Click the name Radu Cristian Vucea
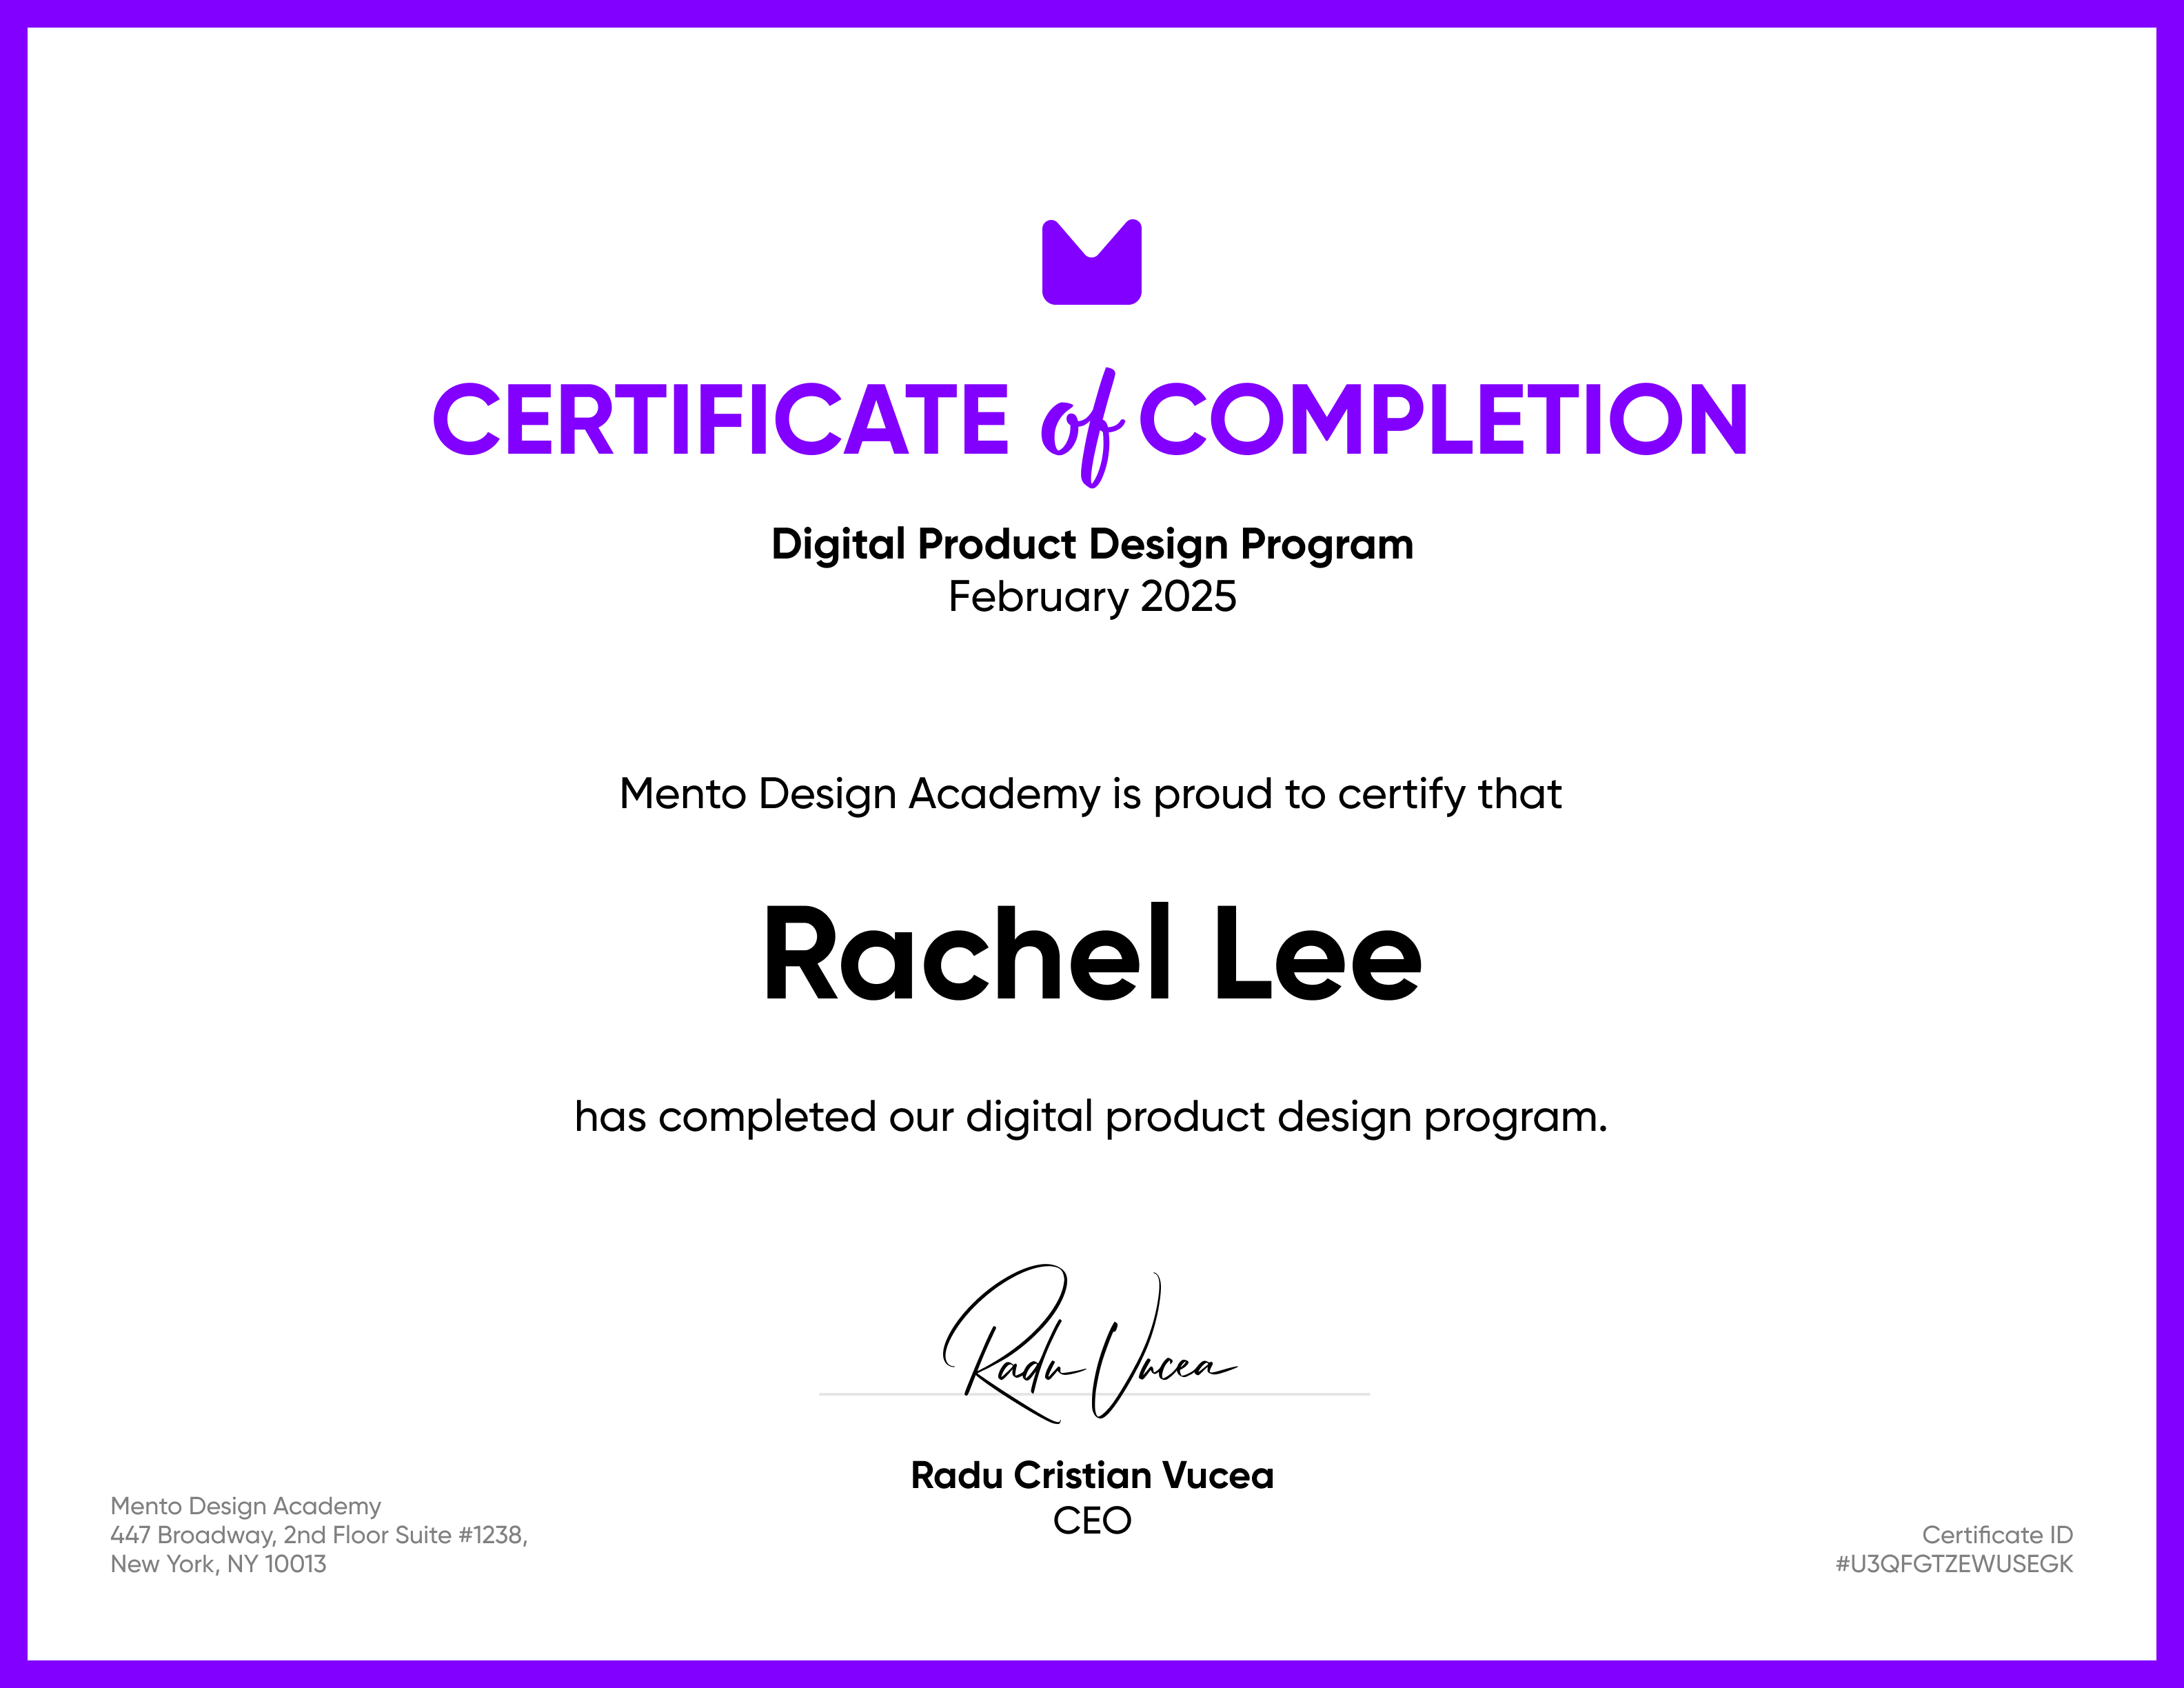Image resolution: width=2184 pixels, height=1688 pixels. [1092, 1475]
